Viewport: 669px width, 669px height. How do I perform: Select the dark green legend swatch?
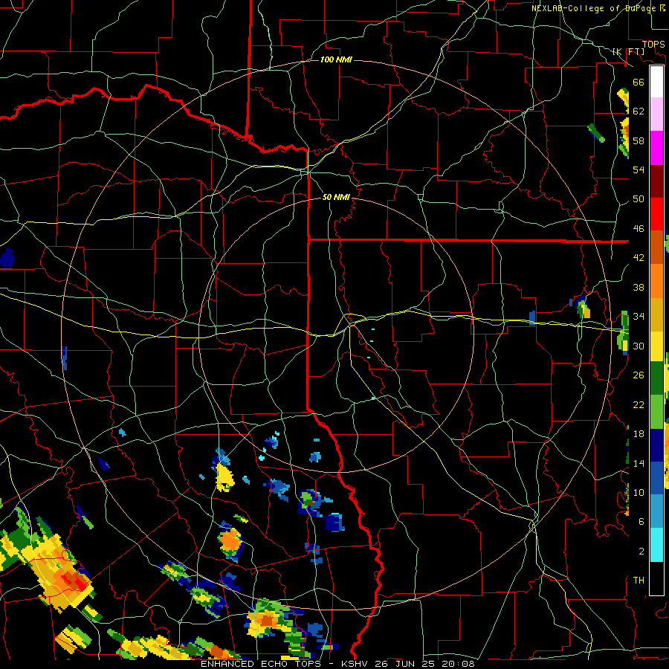click(x=656, y=378)
